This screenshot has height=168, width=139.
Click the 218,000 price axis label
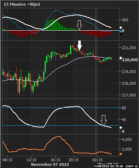tap(129, 83)
